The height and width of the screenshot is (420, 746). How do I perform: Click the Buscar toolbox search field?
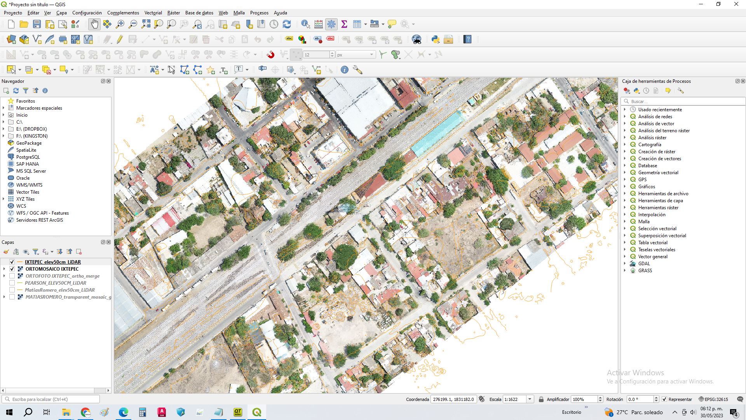coord(684,101)
